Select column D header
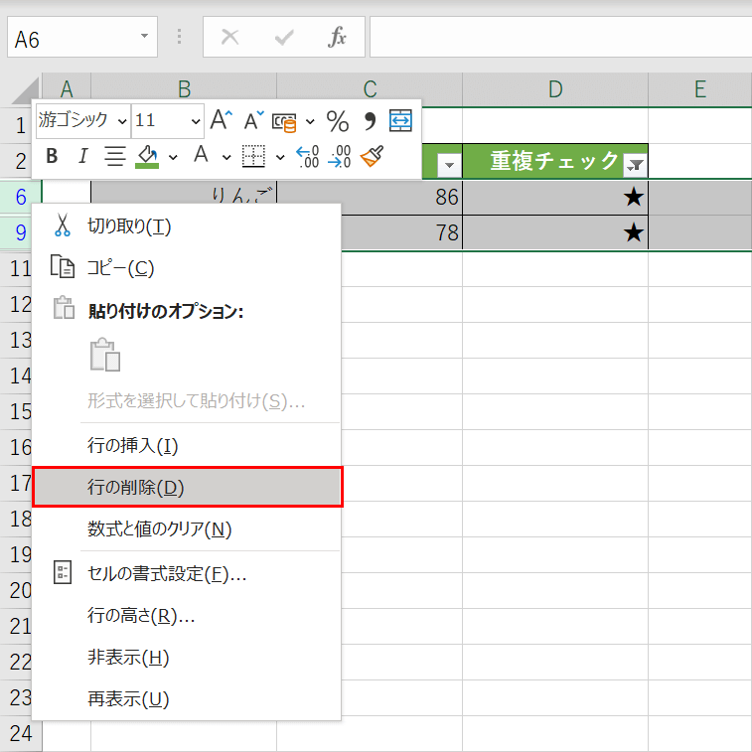Image resolution: width=752 pixels, height=752 pixels. pyautogui.click(x=555, y=89)
